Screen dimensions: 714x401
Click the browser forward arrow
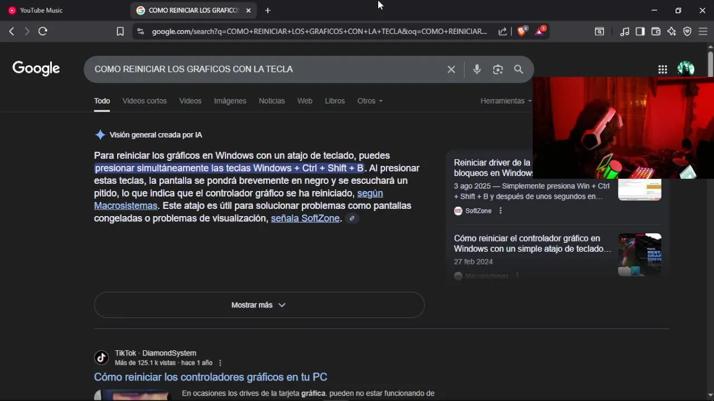(x=27, y=32)
